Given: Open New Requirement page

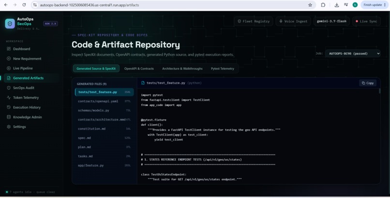Looking at the screenshot, I should pos(31,59).
